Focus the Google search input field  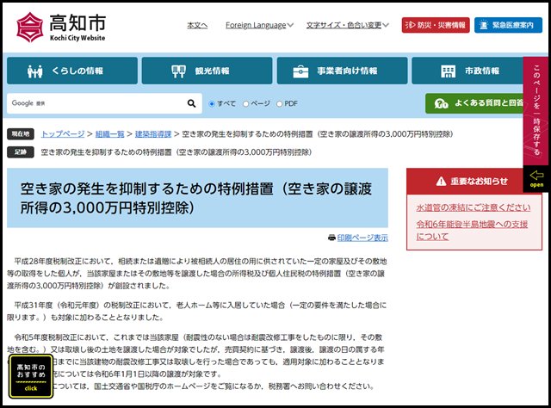point(95,103)
